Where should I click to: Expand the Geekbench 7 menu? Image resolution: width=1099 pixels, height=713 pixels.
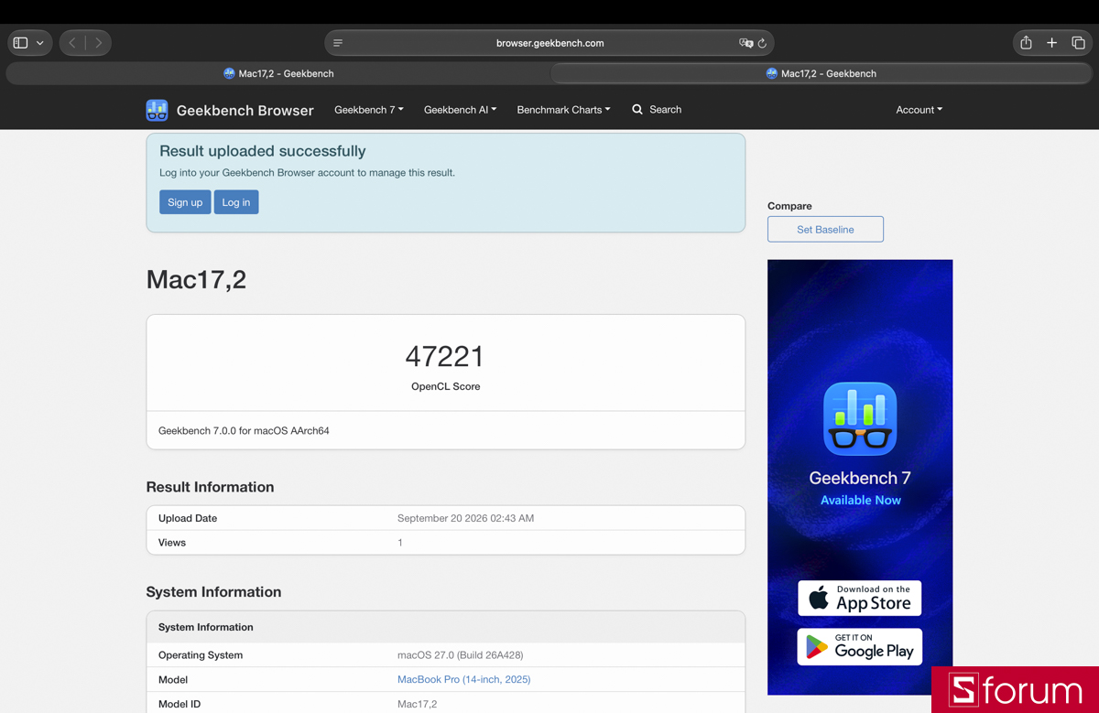click(369, 110)
